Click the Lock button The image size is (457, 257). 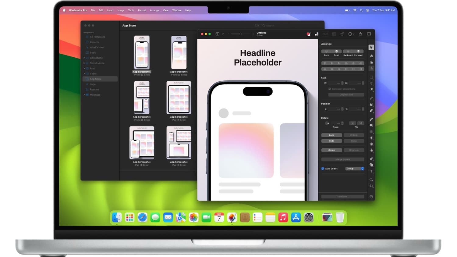(x=331, y=135)
